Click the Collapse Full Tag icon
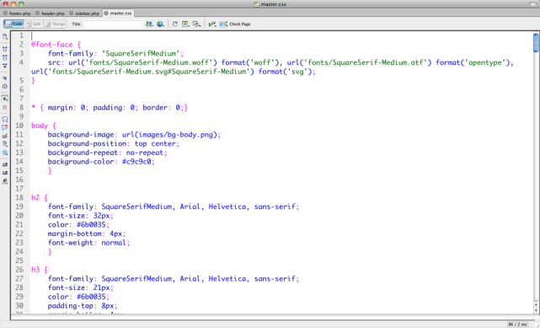540x328 pixels. click(x=5, y=49)
